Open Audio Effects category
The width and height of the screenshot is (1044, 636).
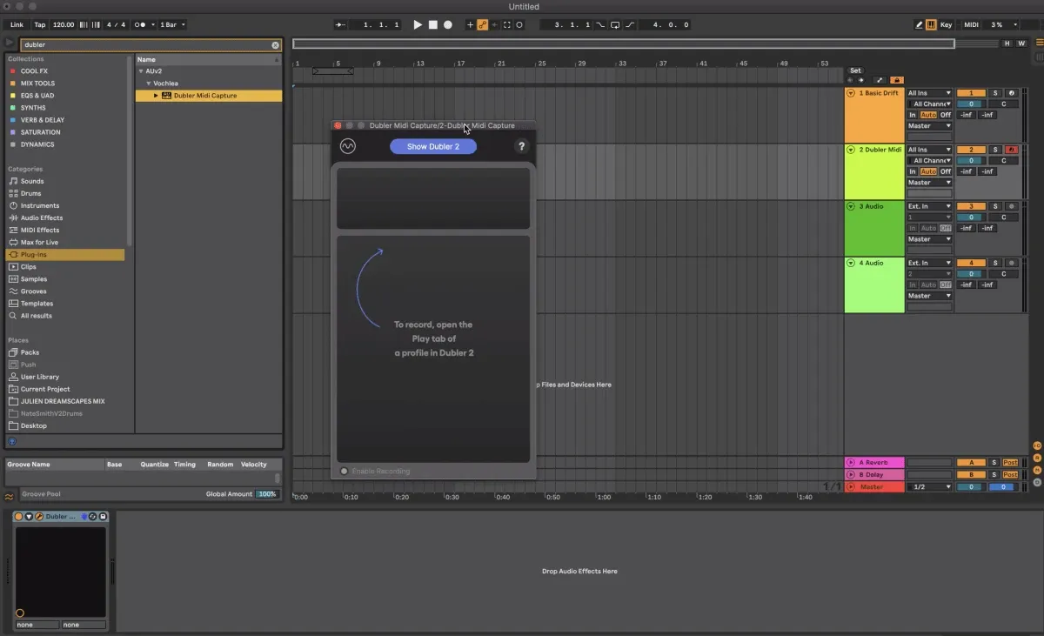(41, 218)
